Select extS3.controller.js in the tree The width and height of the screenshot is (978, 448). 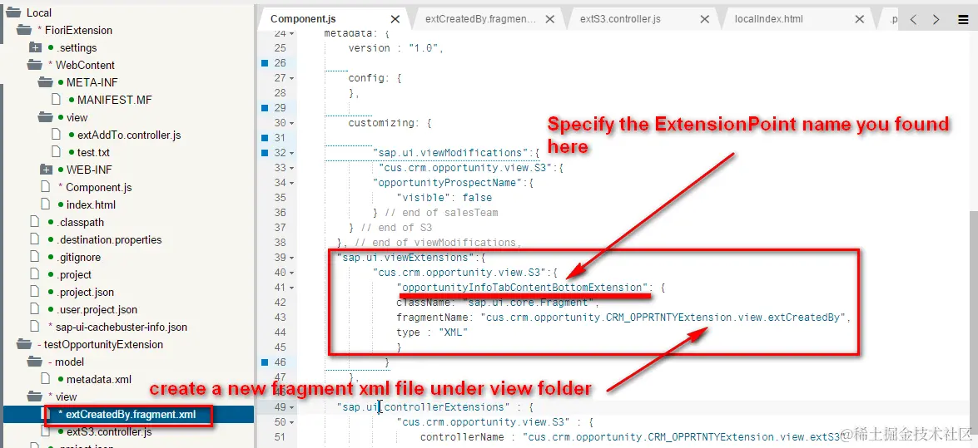pyautogui.click(x=108, y=431)
